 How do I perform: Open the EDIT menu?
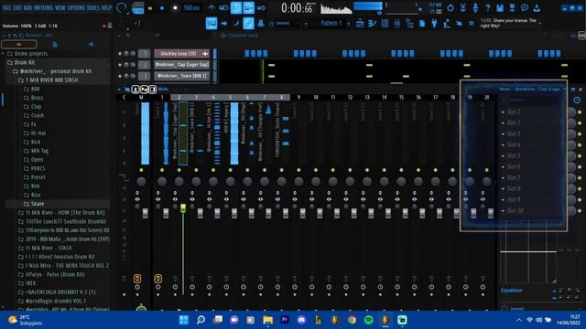click(17, 7)
